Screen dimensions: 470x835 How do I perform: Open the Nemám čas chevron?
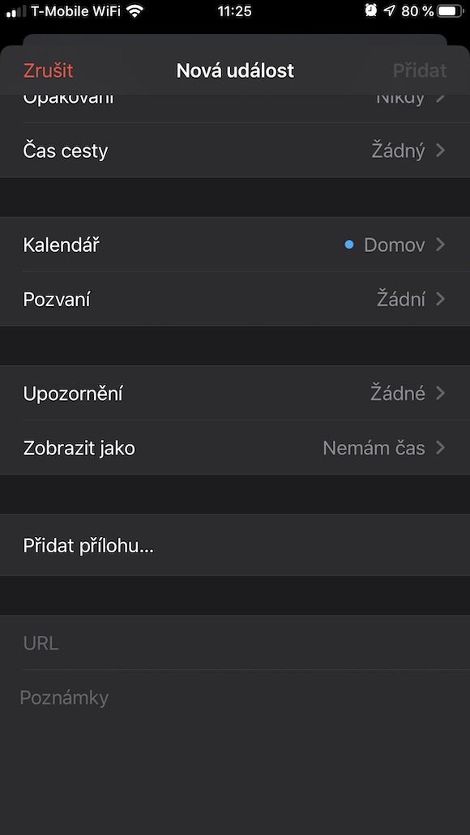tap(440, 448)
